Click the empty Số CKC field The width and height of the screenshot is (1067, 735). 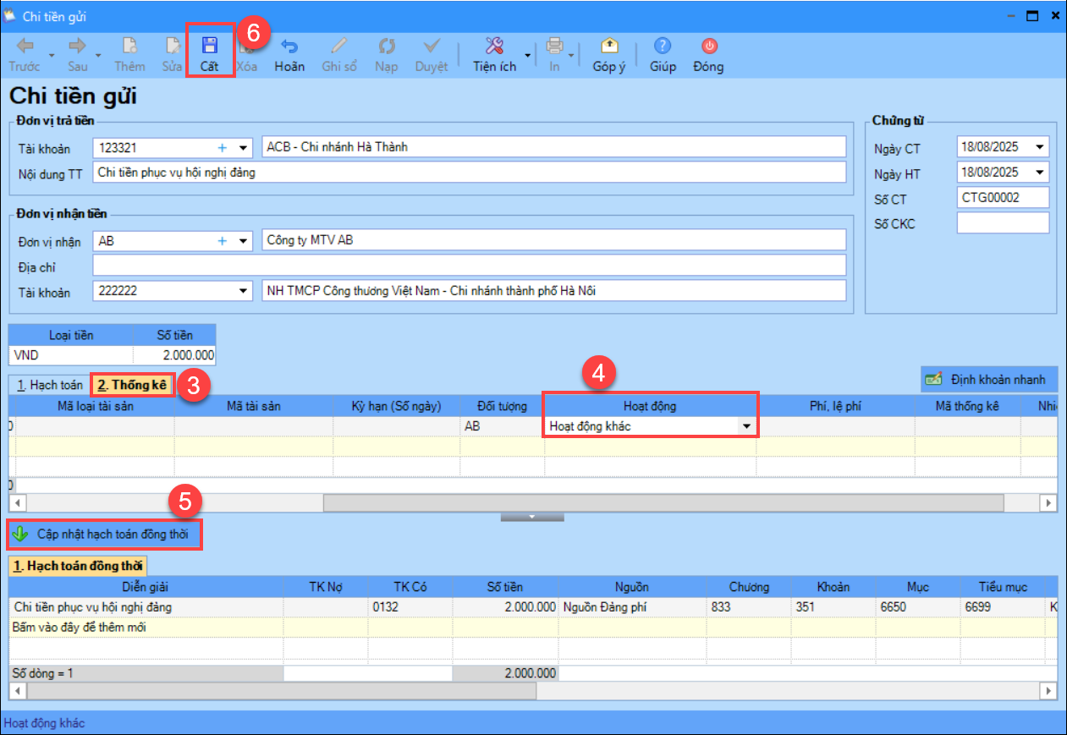[x=1003, y=223]
